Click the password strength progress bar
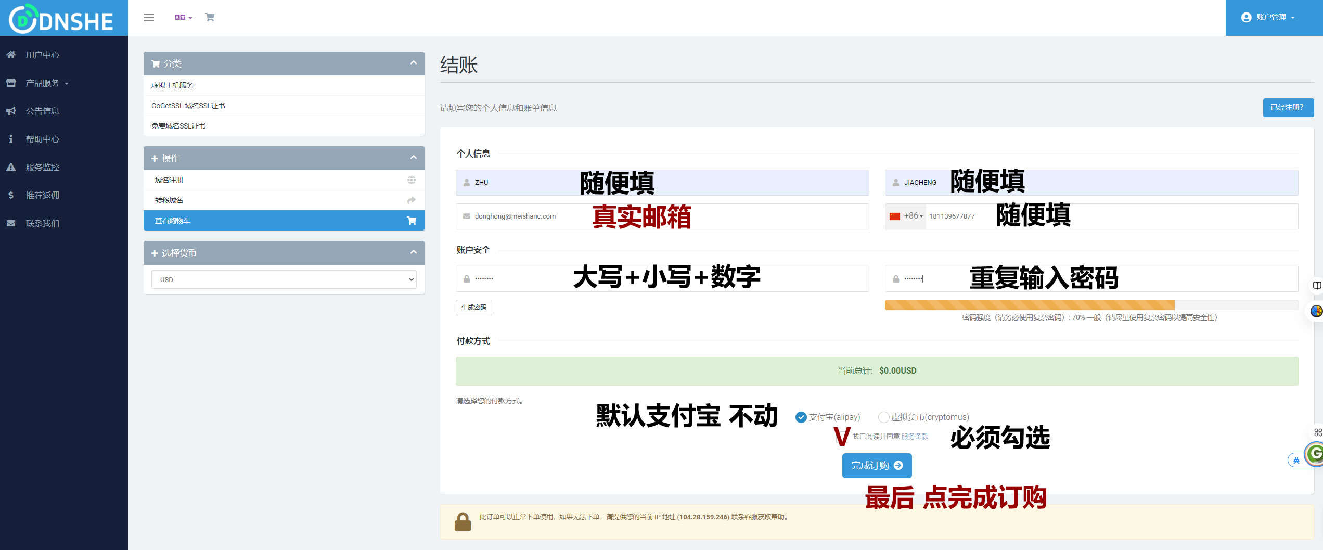The width and height of the screenshot is (1323, 550). coord(1091,305)
